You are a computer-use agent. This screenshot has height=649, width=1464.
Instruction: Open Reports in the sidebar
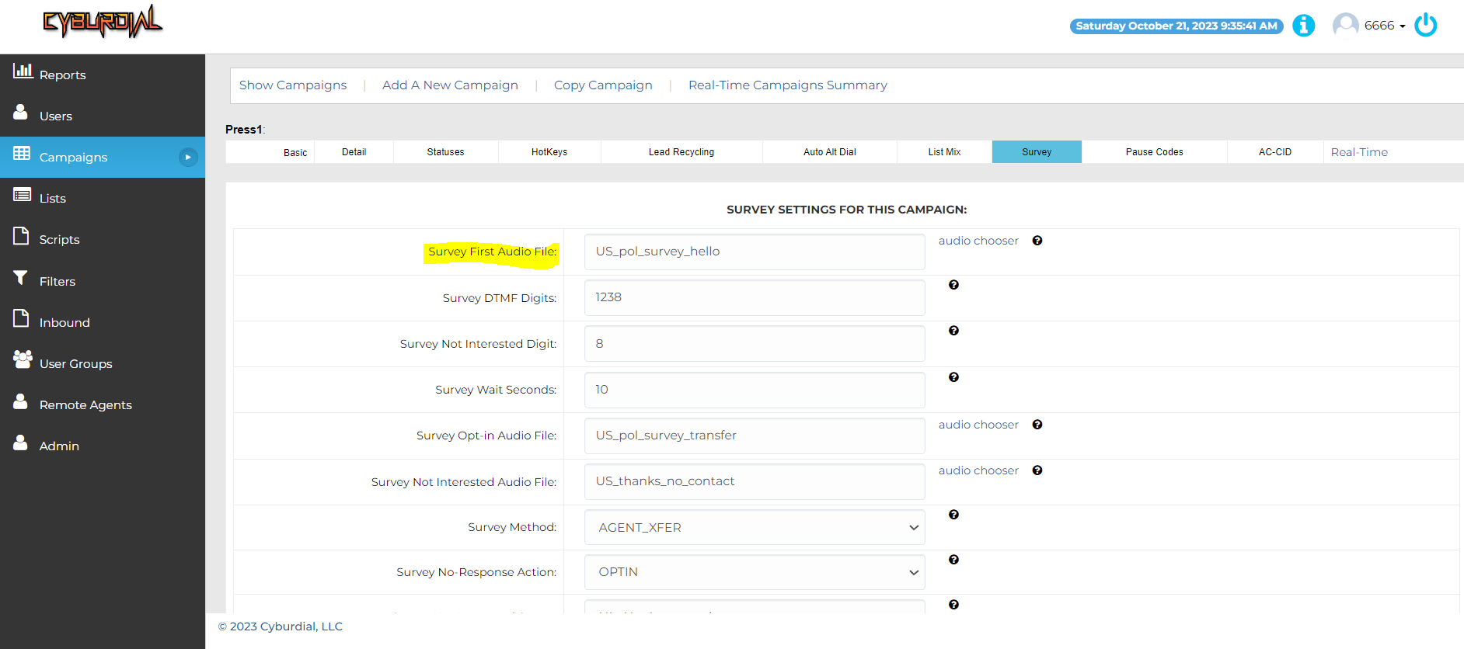click(103, 75)
